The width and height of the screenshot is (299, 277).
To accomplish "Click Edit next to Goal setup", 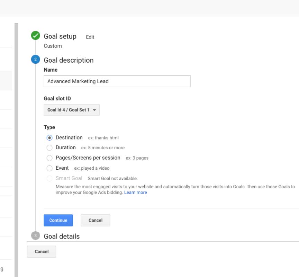I will 90,37.
